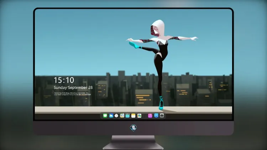Launch the teal clapperboard video app
The height and width of the screenshot is (150, 267).
click(x=127, y=116)
